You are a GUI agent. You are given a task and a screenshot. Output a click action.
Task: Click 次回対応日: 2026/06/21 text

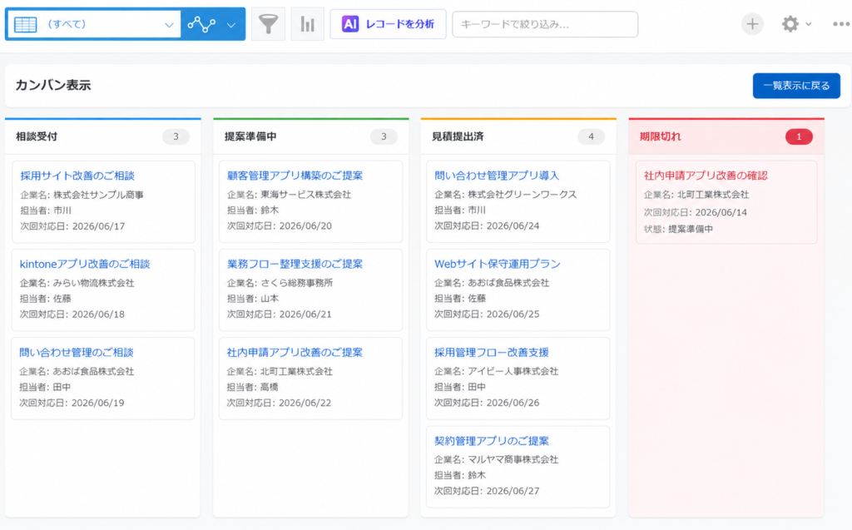(x=280, y=315)
